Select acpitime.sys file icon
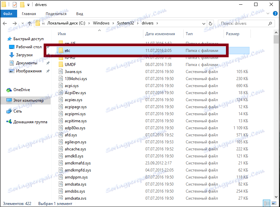Screen dimensions: 280x207 click(x=61, y=121)
